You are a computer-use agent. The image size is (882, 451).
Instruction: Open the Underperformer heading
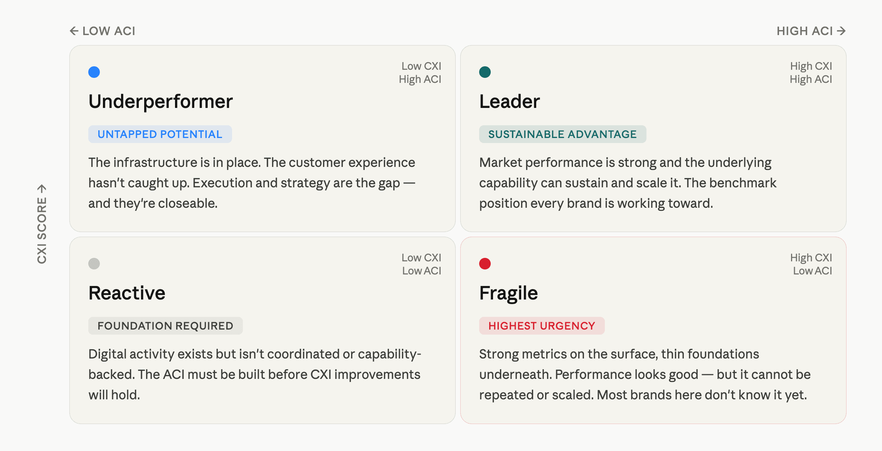160,101
